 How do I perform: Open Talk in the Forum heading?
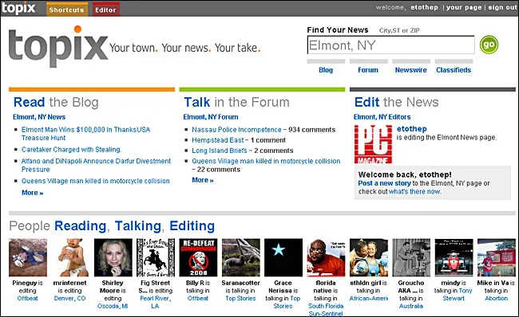236,102
